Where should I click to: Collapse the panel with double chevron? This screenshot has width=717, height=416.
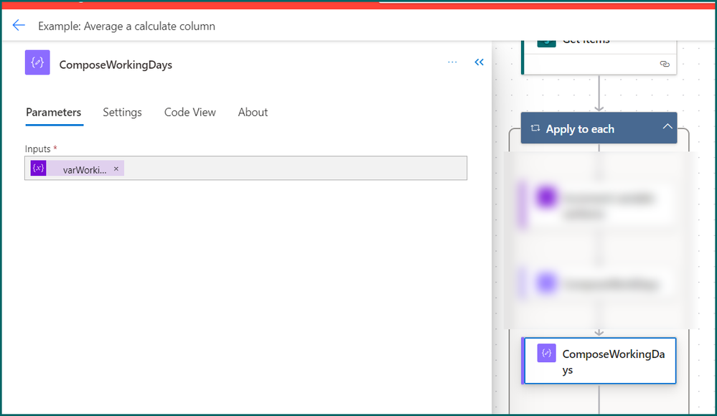[x=479, y=62]
